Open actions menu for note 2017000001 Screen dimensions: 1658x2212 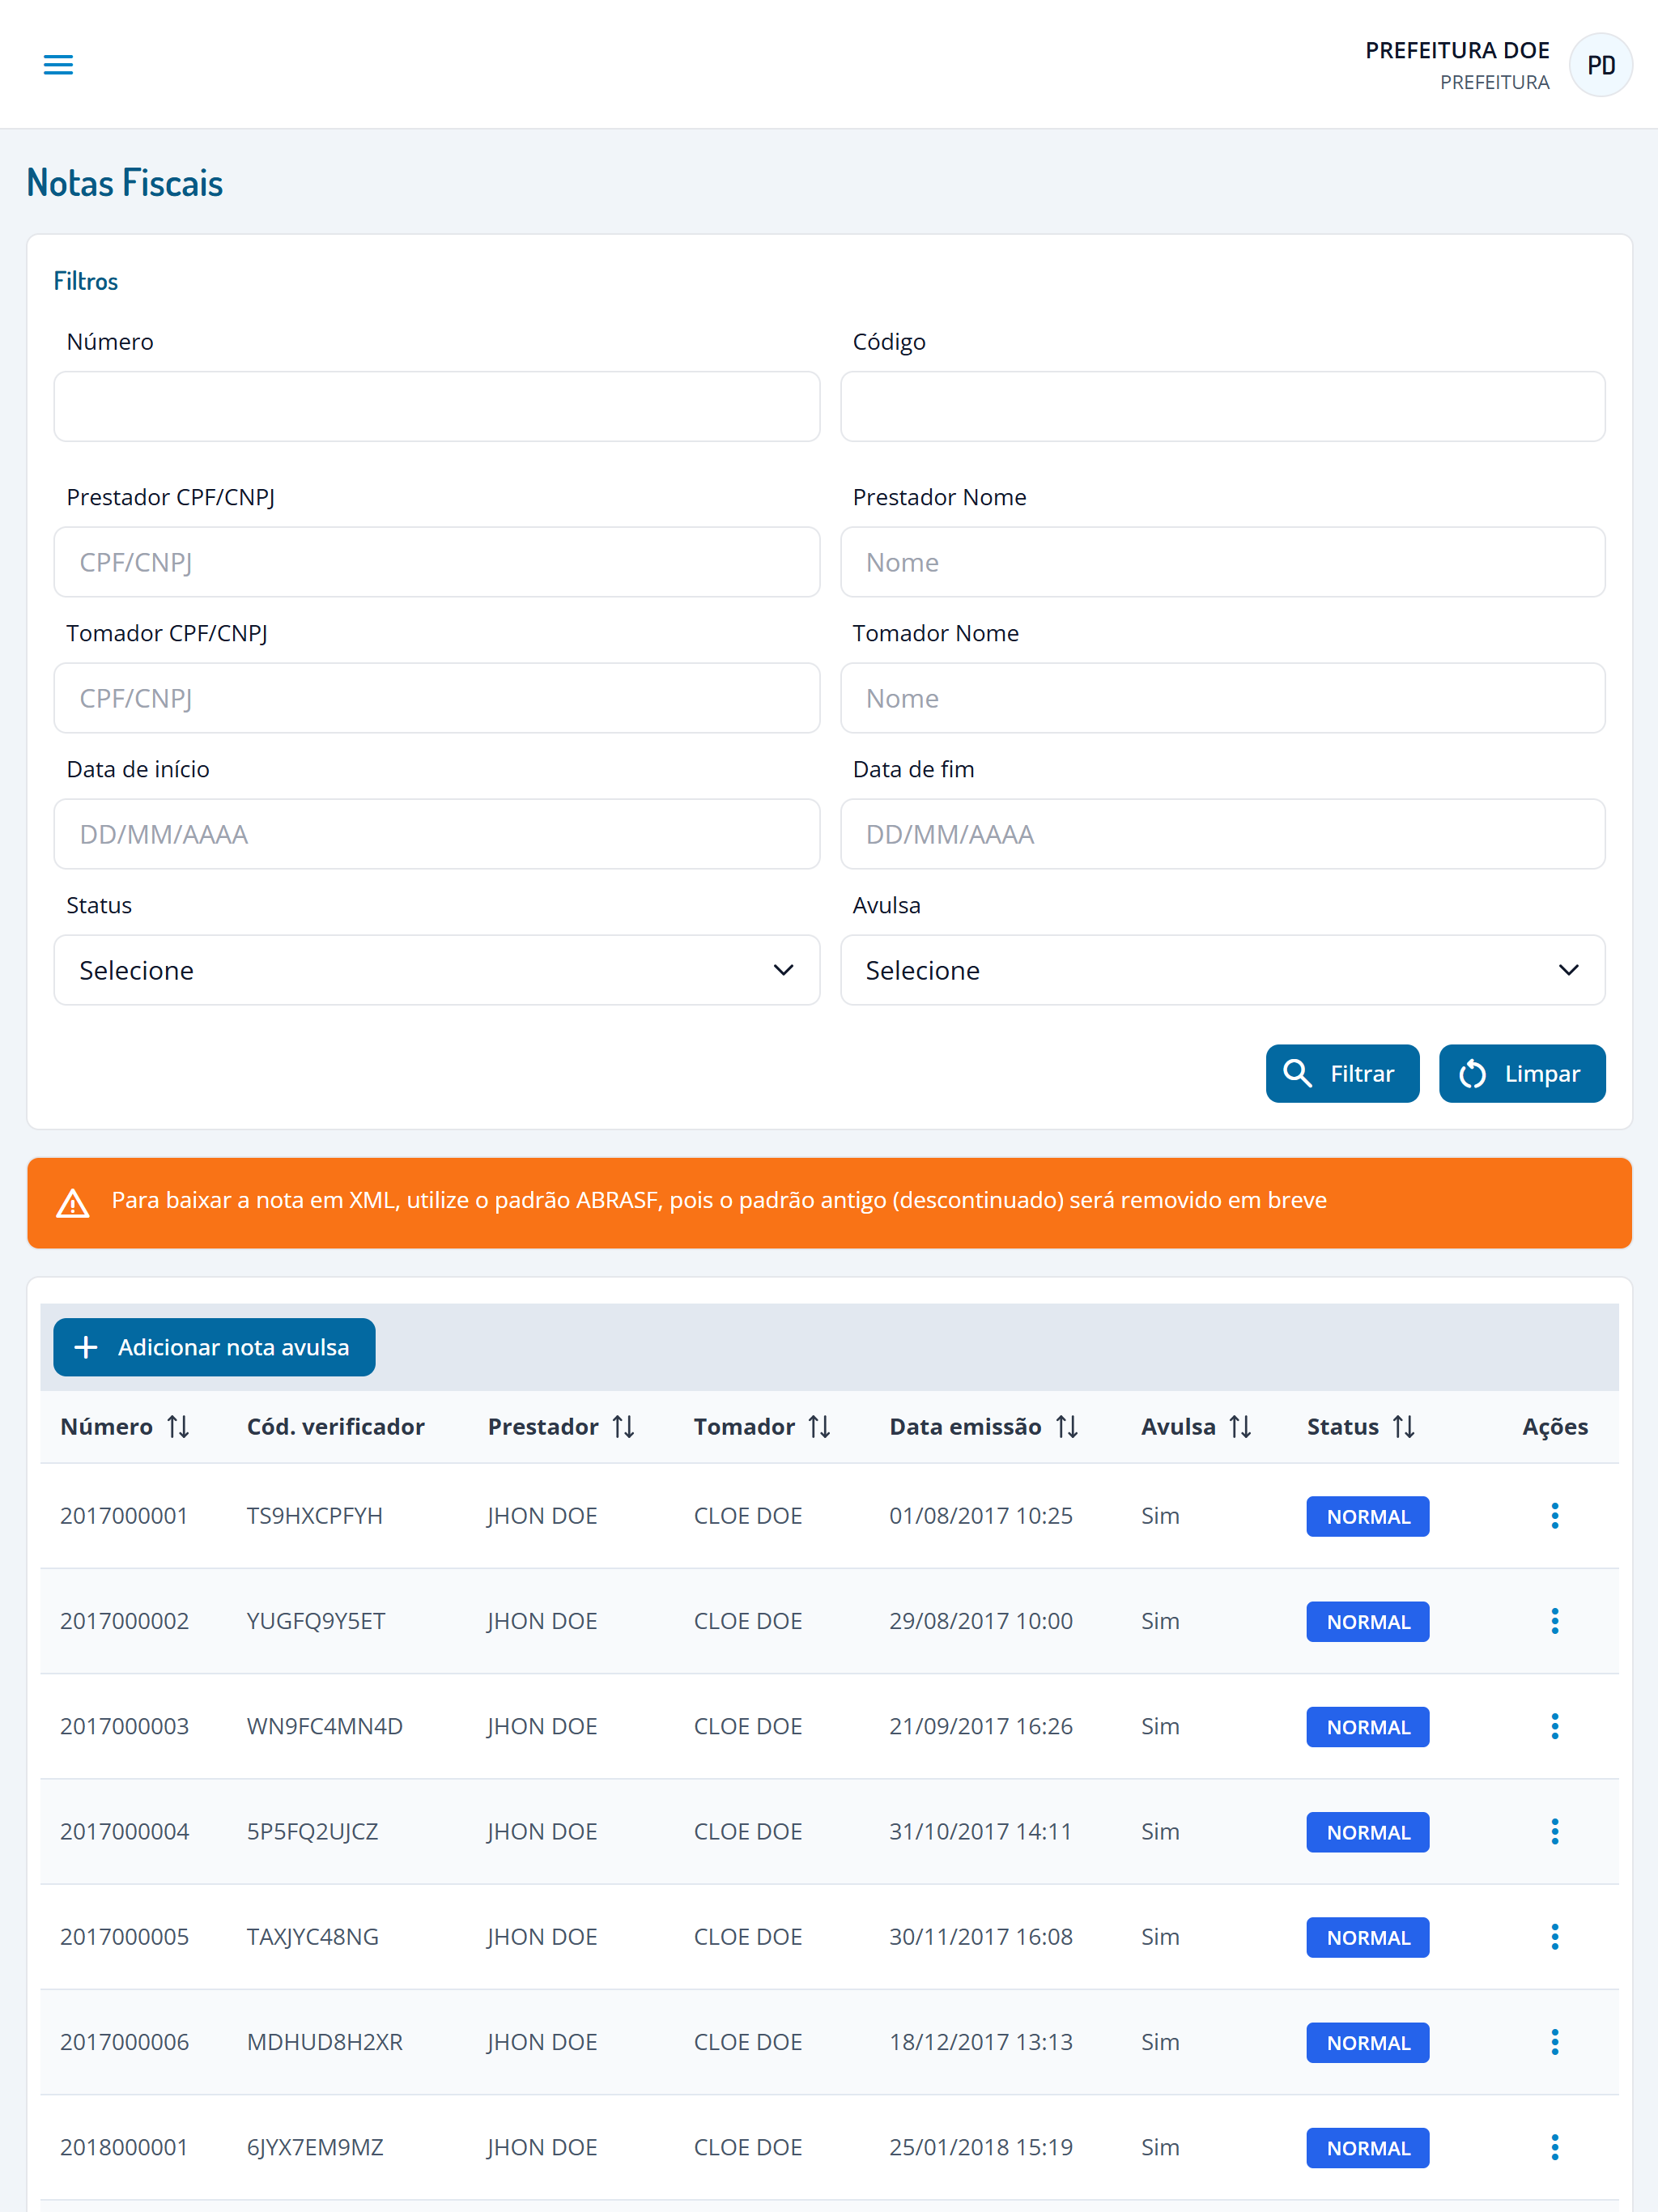tap(1554, 1516)
